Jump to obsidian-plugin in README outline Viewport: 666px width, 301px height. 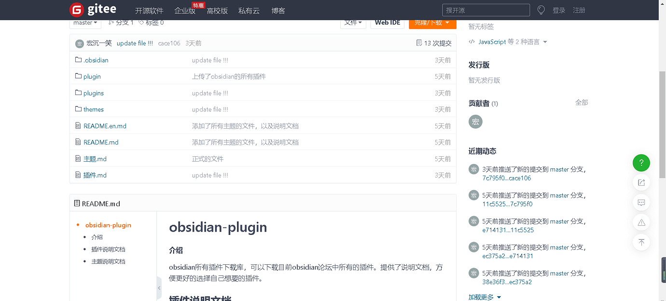(108, 225)
